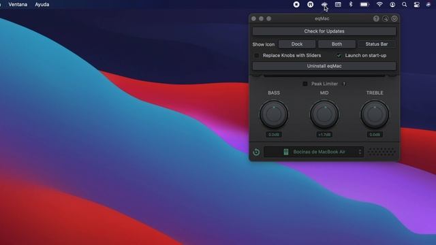Open the Ventana menu
This screenshot has height=245, width=436.
click(18, 5)
